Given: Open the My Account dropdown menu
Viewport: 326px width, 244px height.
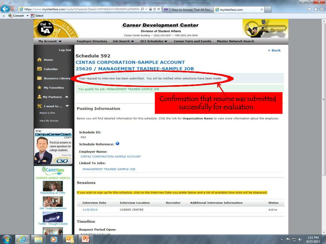Looking at the screenshot, I should [50, 41].
